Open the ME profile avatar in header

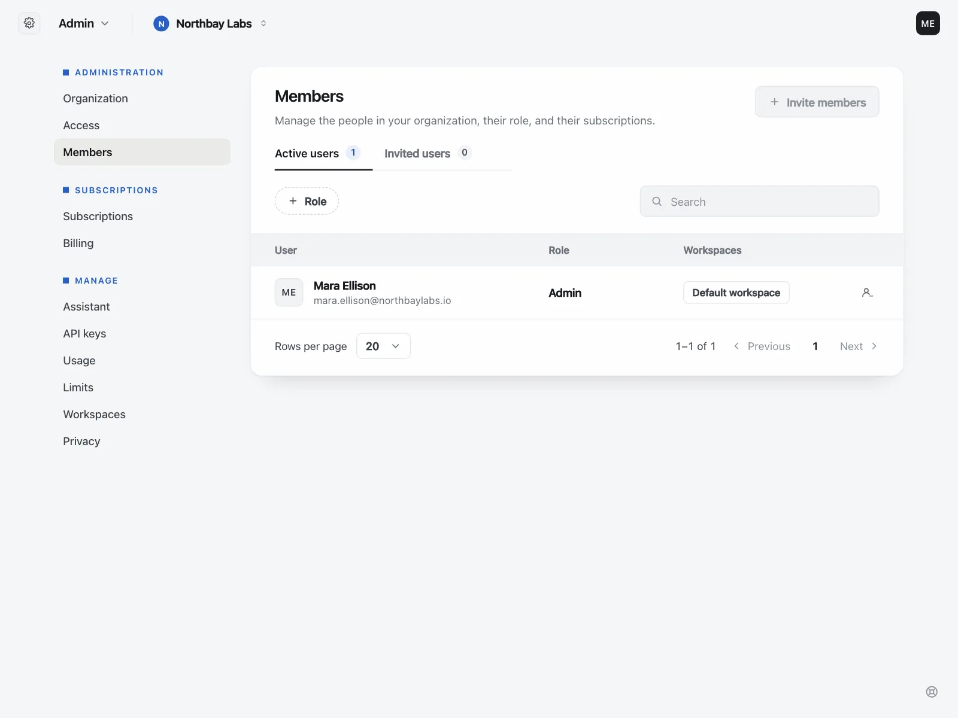click(927, 23)
